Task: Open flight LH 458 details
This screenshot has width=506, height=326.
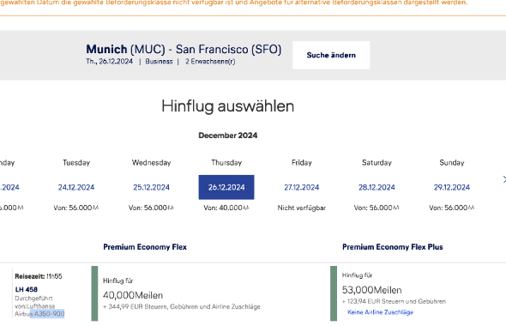Action: [x=26, y=289]
